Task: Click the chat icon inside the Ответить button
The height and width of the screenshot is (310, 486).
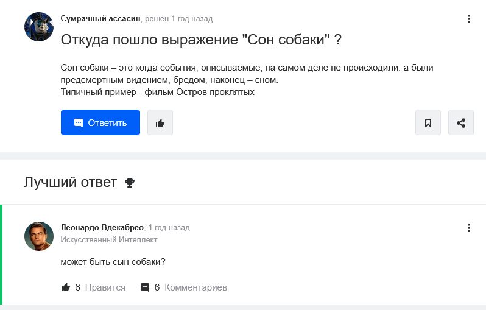Action: [x=79, y=123]
